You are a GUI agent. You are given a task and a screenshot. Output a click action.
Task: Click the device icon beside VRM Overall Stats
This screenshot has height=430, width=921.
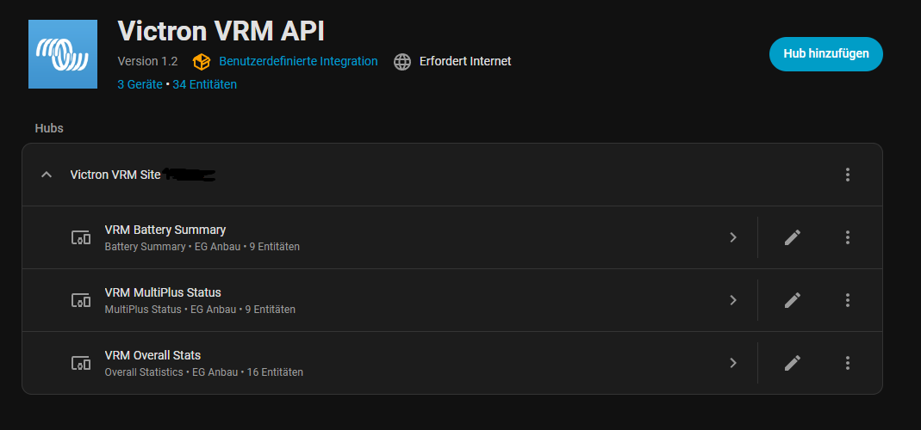[x=80, y=364]
